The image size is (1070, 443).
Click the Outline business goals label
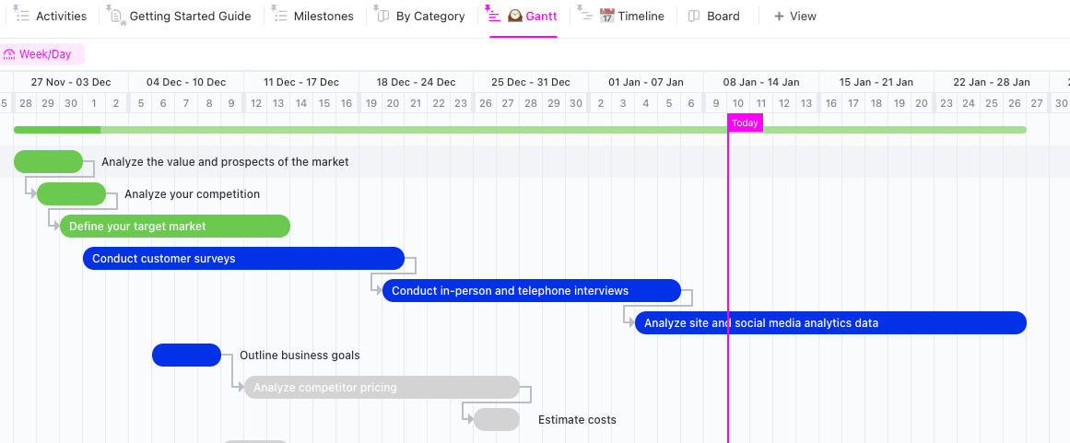click(300, 355)
